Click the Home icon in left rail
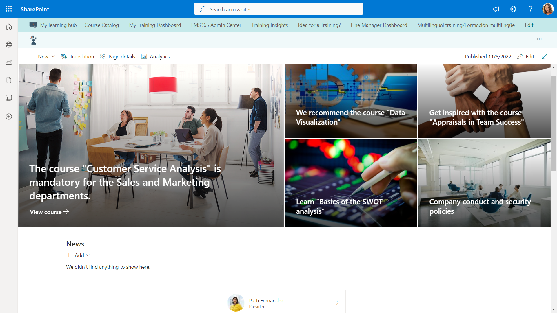This screenshot has width=557, height=313. click(x=9, y=27)
